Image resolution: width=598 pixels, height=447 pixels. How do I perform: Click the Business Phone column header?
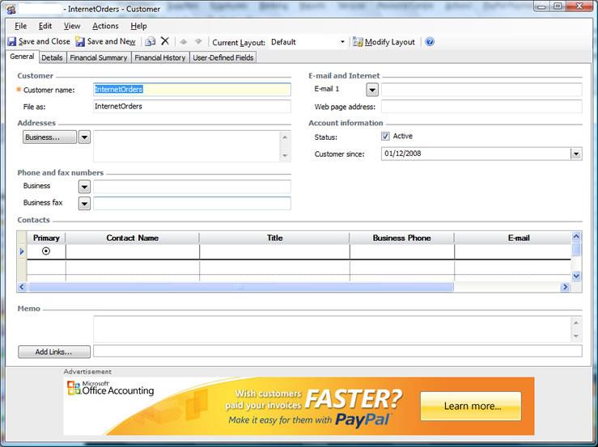[402, 238]
